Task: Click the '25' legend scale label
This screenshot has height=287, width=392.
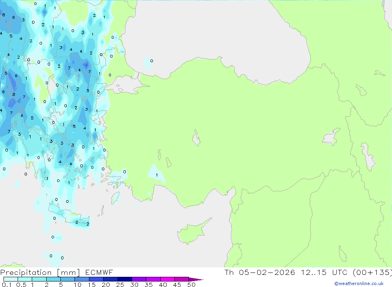Action: [120, 285]
